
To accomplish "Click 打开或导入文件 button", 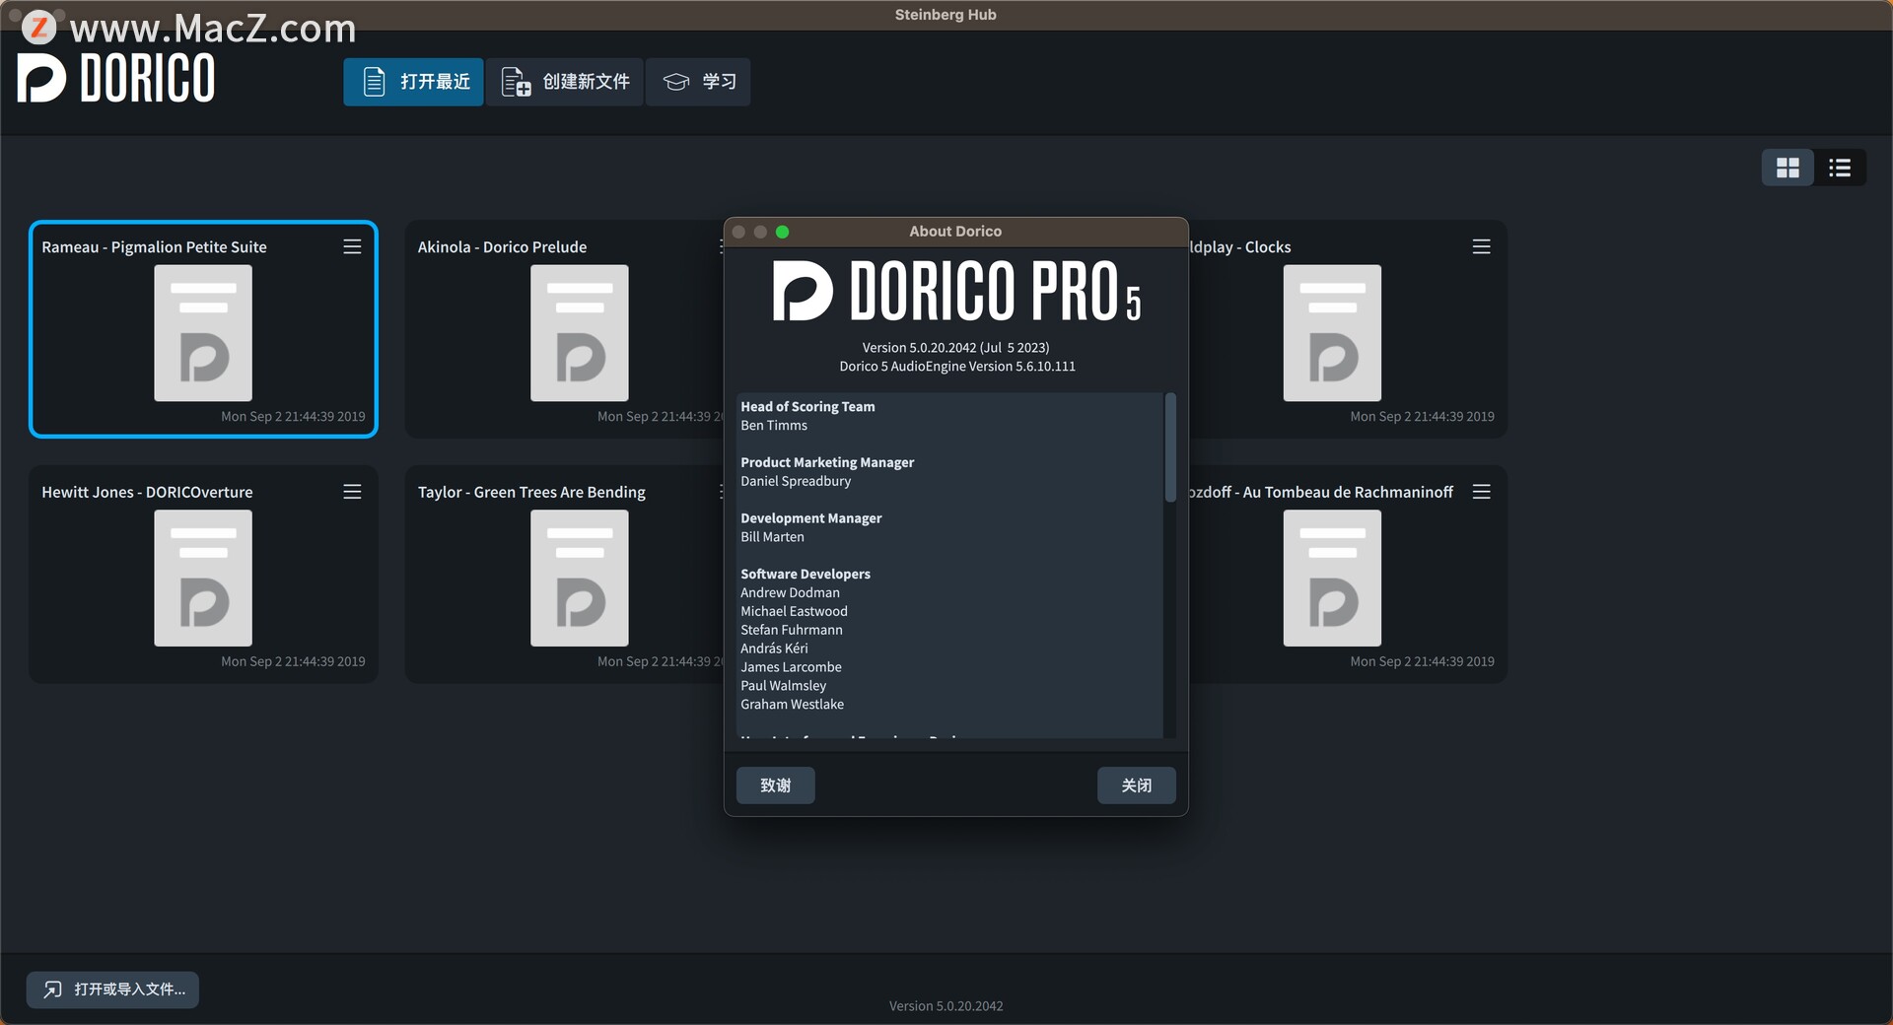I will [x=112, y=990].
